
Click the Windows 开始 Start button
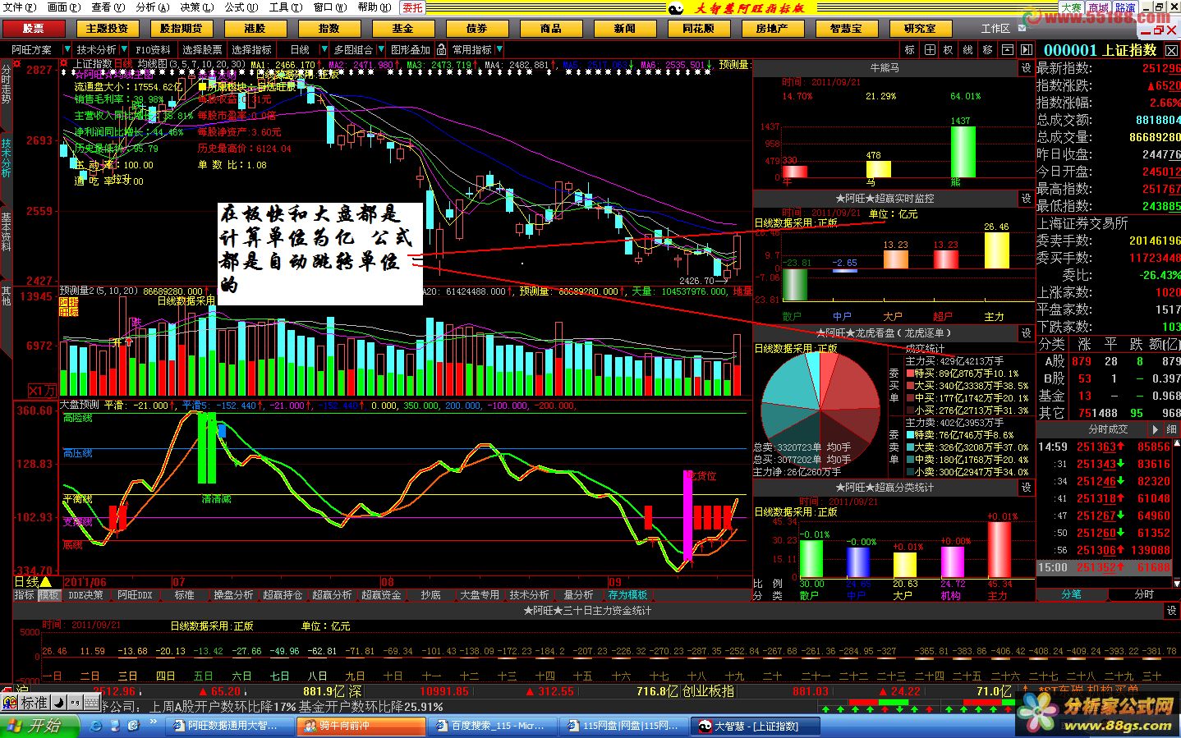point(39,726)
